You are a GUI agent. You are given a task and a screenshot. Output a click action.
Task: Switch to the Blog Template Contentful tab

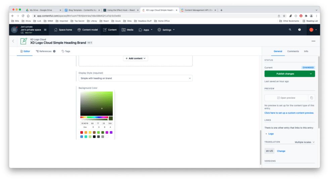tap(83, 10)
